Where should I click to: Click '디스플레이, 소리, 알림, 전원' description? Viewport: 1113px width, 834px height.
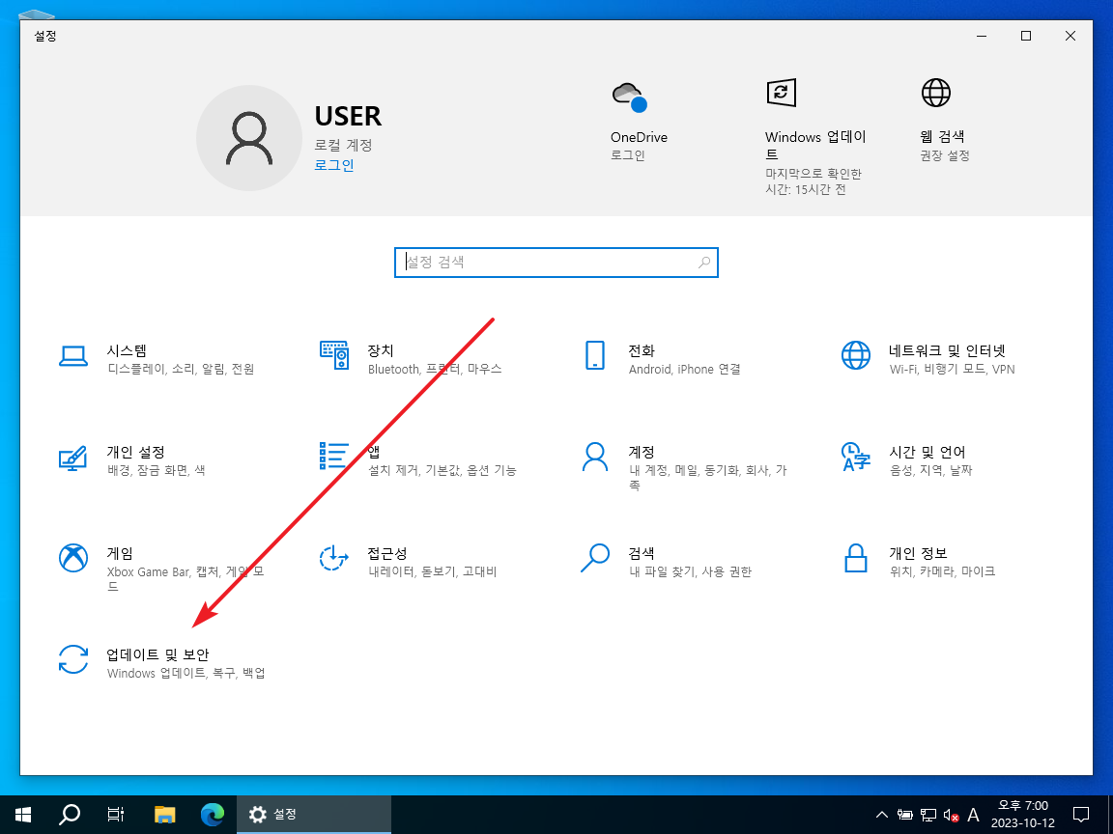(x=181, y=370)
